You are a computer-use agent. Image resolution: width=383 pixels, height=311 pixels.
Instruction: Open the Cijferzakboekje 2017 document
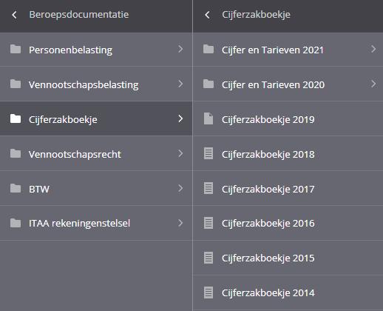288,188
